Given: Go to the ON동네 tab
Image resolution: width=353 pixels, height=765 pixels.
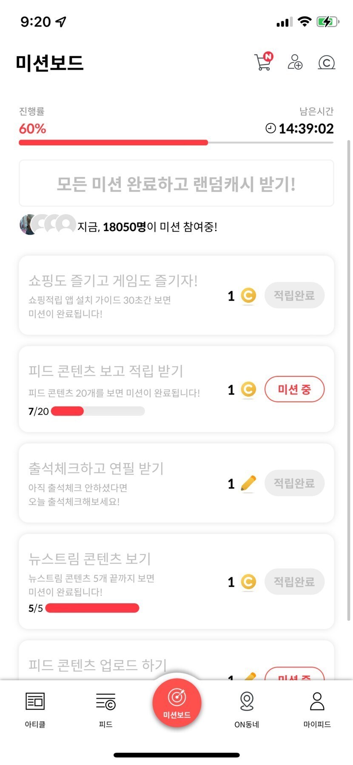Looking at the screenshot, I should [247, 708].
